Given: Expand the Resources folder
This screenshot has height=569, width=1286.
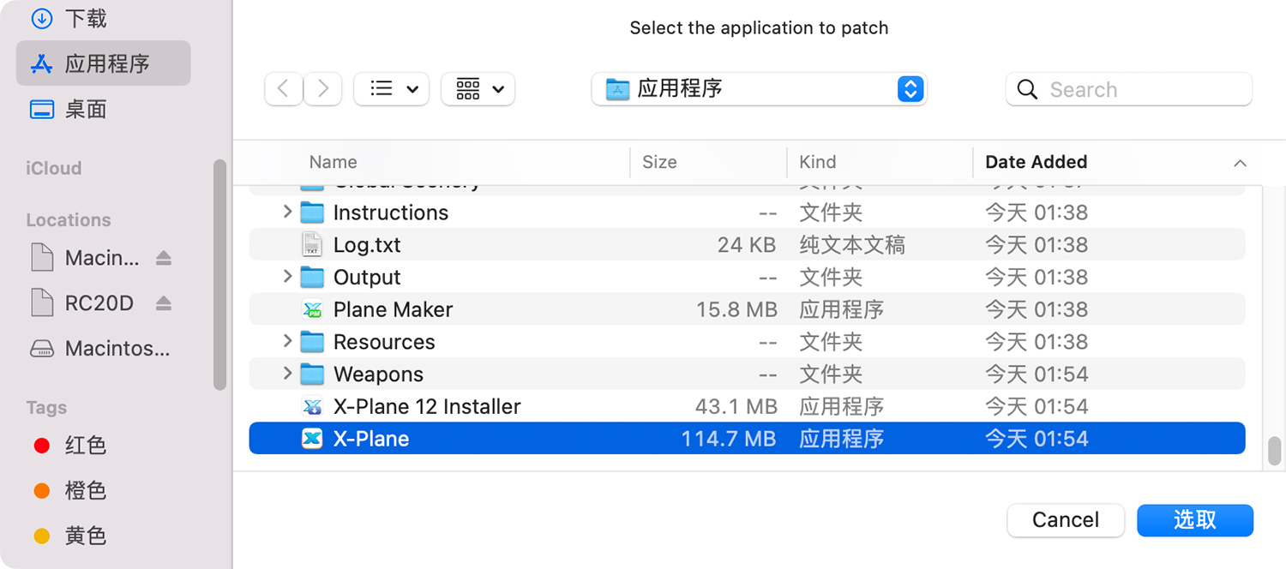Looking at the screenshot, I should pyautogui.click(x=287, y=341).
